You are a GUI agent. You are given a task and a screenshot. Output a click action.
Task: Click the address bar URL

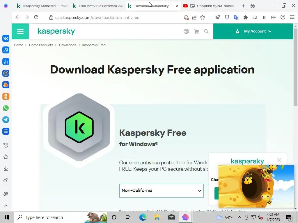coord(97,17)
